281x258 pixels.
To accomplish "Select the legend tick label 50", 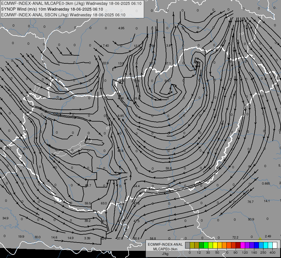I will click(x=217, y=253).
